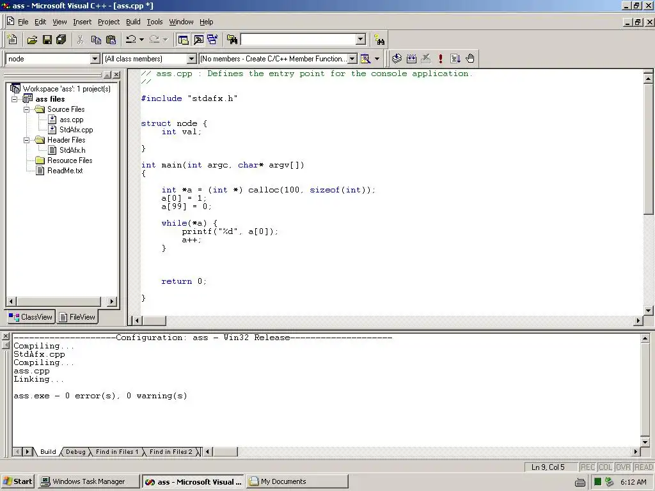The height and width of the screenshot is (491, 655).
Task: Open the Redo history dropdown arrow
Action: (x=165, y=40)
